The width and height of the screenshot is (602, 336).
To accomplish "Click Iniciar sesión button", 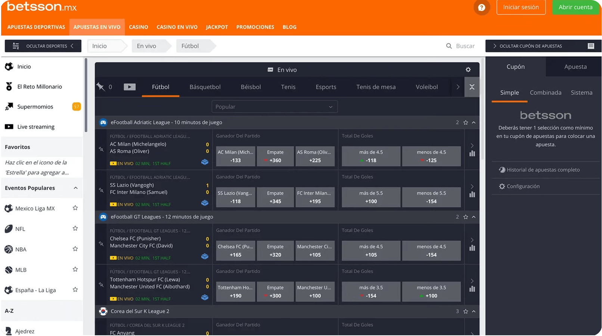I will (x=521, y=7).
